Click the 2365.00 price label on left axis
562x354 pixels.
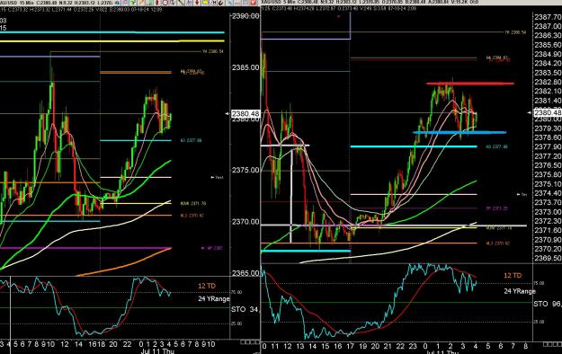(x=245, y=273)
